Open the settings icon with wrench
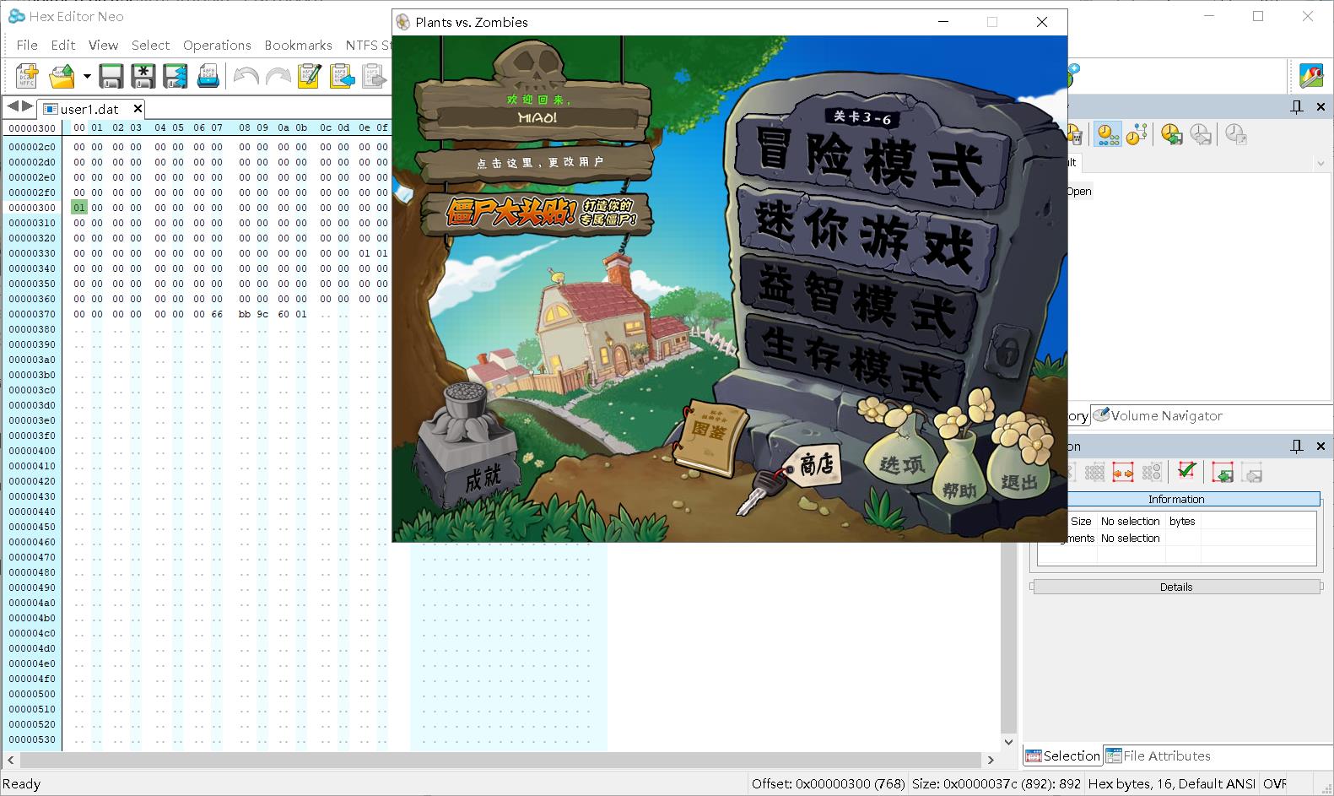Screen dimensions: 1334x796 1310,76
